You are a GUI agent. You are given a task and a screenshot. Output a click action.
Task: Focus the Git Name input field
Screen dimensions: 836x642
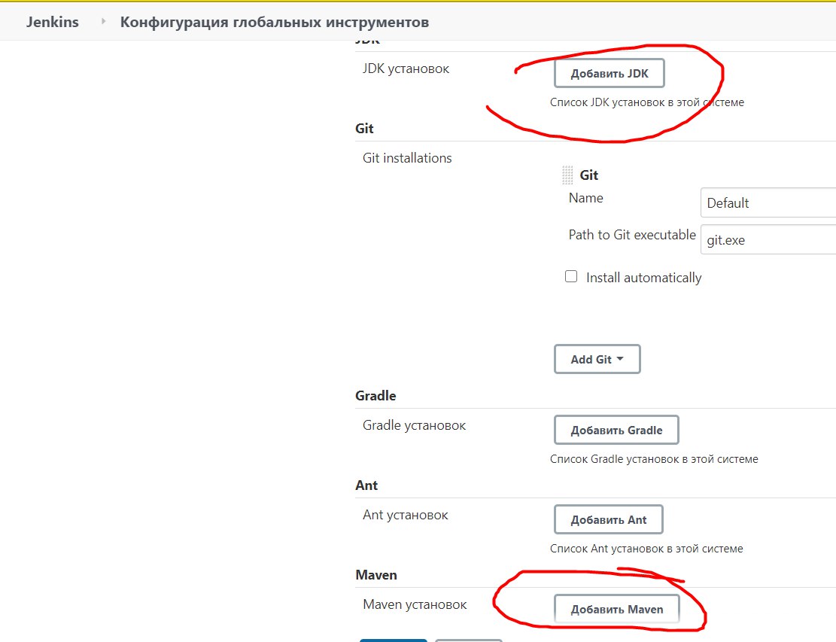coord(768,202)
